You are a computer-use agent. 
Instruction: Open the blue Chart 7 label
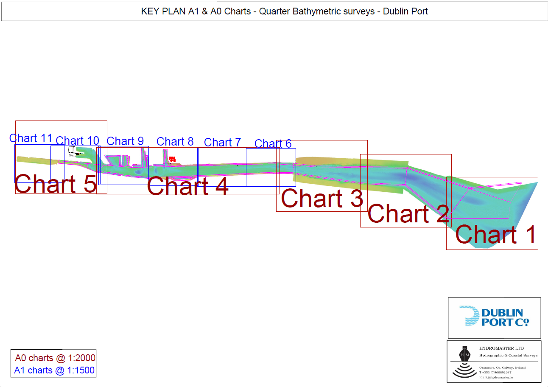pyautogui.click(x=222, y=143)
